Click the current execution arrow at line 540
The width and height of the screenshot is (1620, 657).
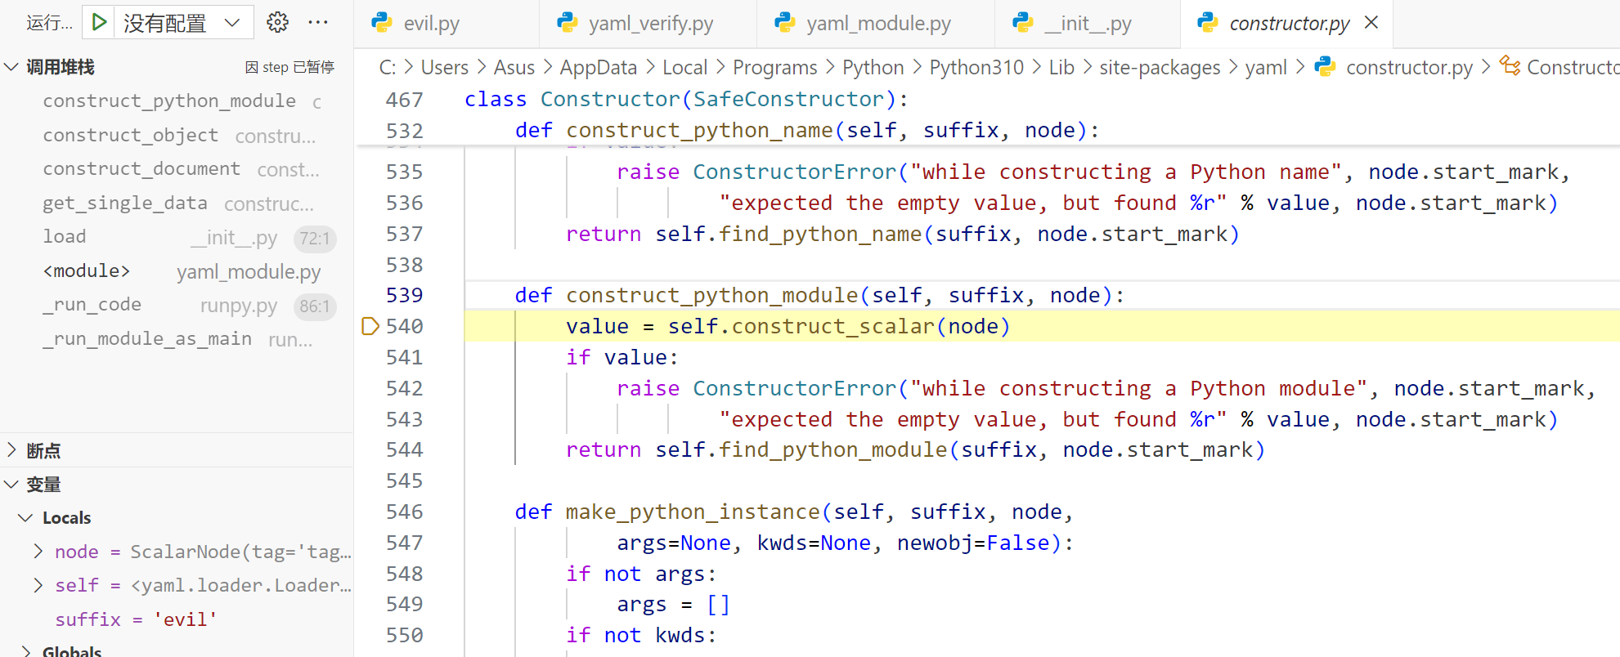pos(370,326)
